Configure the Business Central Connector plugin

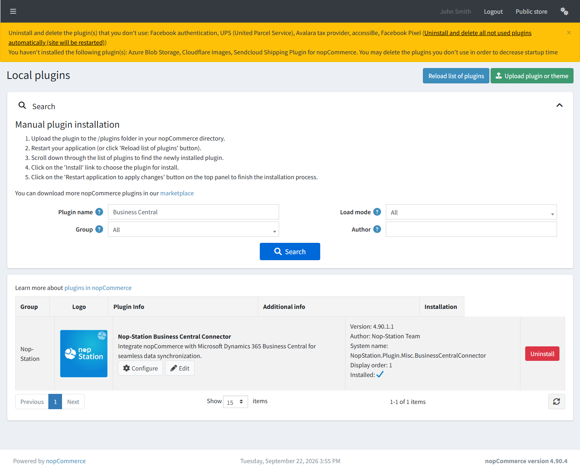pos(141,368)
